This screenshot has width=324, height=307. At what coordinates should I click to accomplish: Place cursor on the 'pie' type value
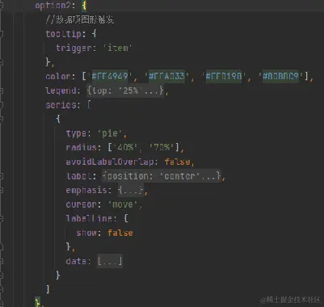110,133
